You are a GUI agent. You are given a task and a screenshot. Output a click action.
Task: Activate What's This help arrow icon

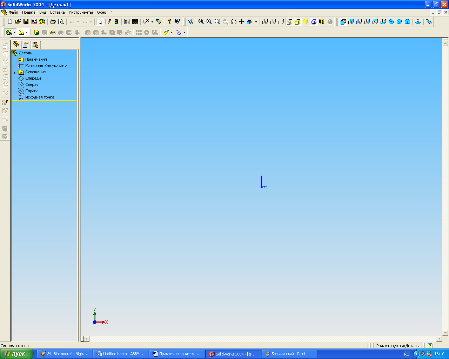click(177, 22)
